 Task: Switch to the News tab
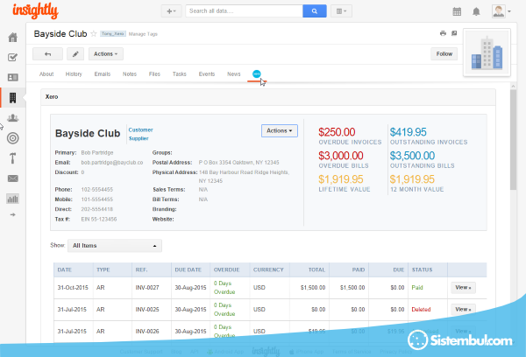[233, 74]
